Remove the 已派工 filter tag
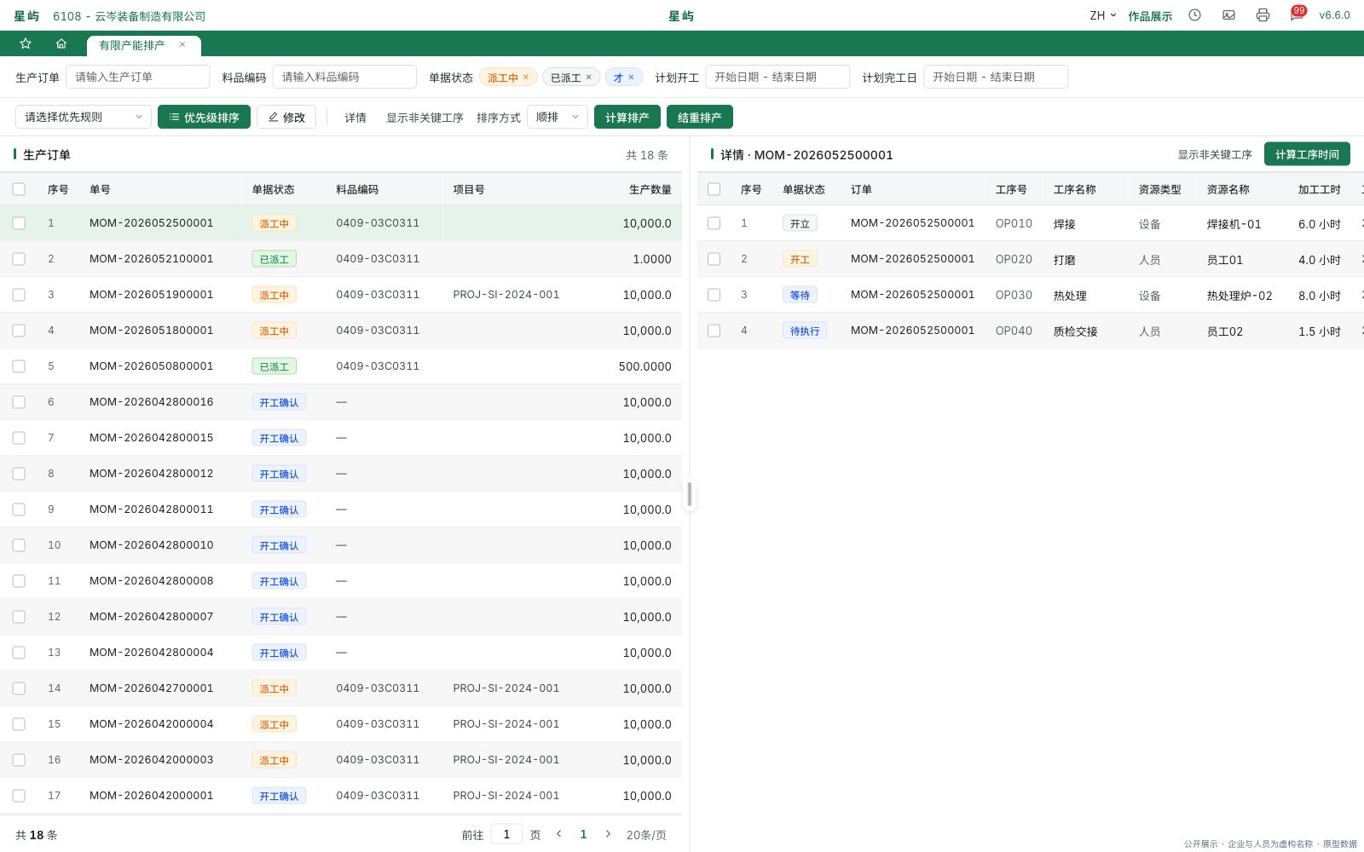The height and width of the screenshot is (852, 1364). (x=588, y=78)
